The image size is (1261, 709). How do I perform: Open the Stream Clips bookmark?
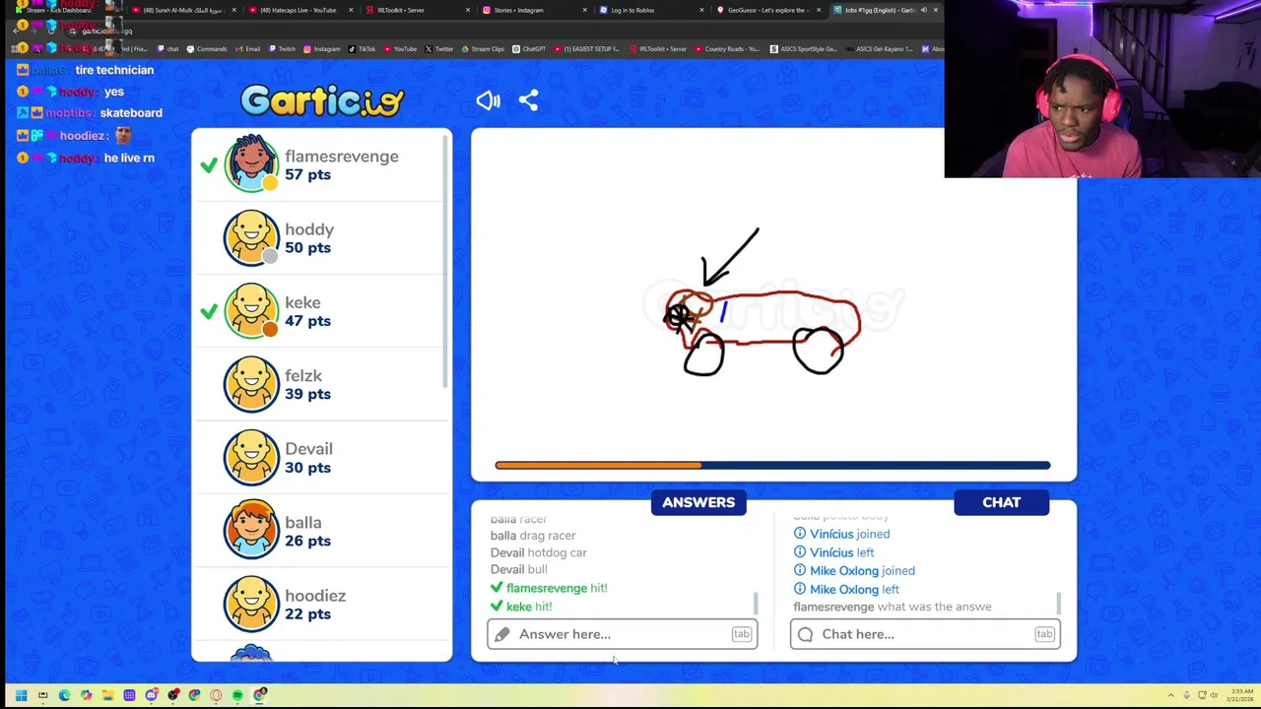point(483,49)
